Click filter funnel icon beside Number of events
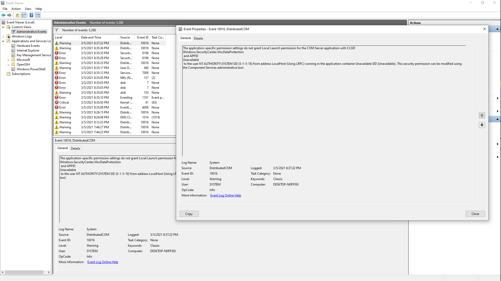 click(x=56, y=30)
